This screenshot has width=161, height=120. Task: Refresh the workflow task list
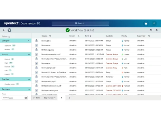(151, 30)
